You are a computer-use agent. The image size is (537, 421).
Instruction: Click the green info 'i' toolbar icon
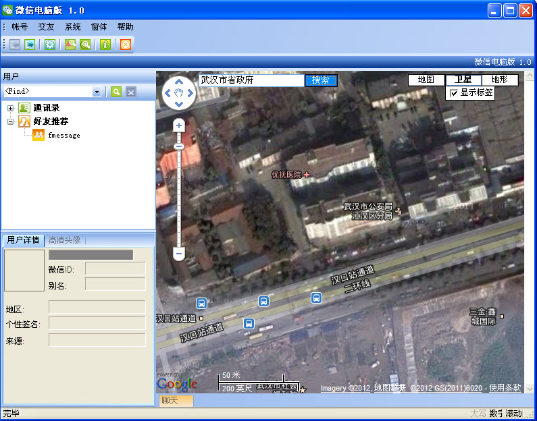click(105, 45)
